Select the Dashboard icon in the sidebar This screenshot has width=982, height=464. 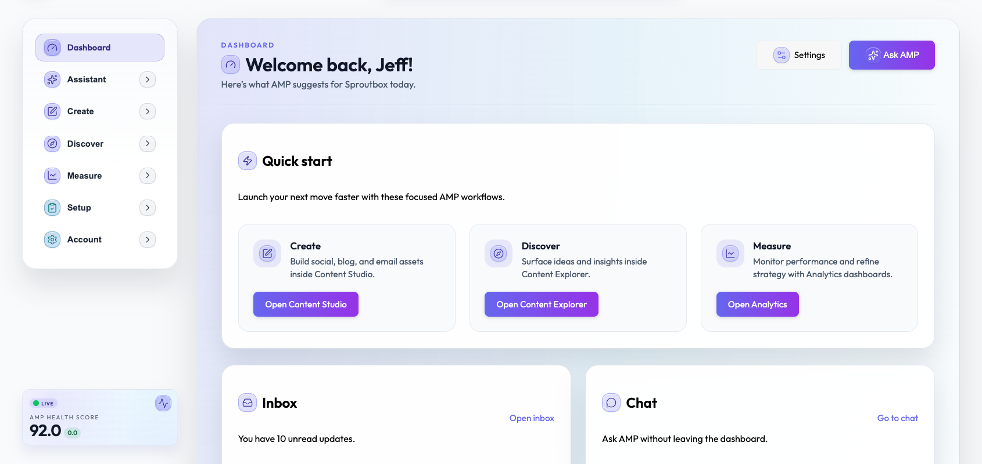(x=52, y=47)
